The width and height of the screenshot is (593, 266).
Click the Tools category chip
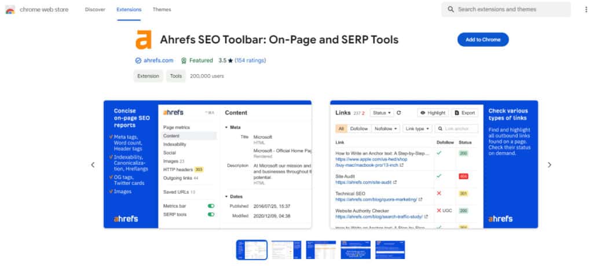(176, 76)
